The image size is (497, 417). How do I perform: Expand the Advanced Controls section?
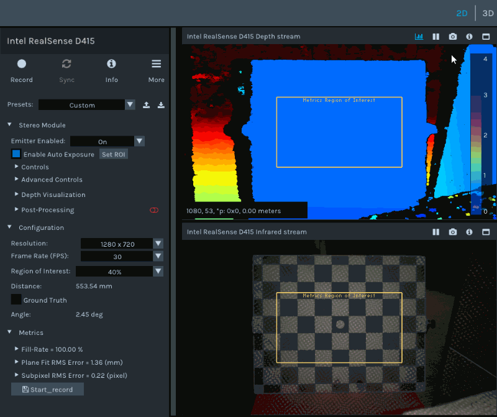(x=17, y=179)
